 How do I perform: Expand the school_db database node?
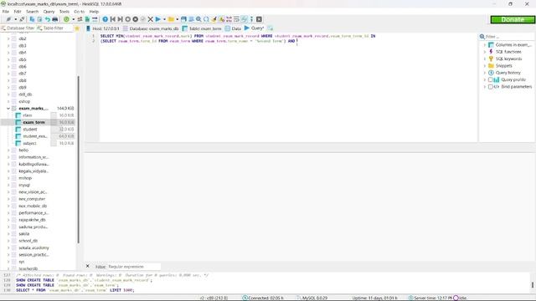(8, 241)
